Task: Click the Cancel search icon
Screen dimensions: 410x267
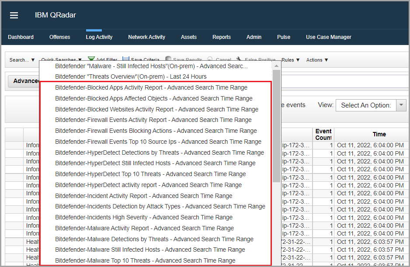Action: (210, 59)
